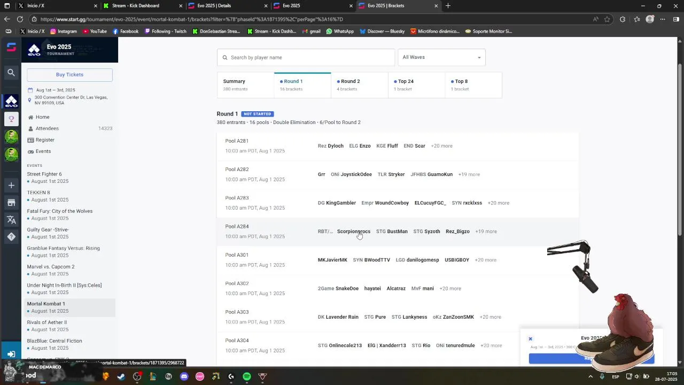Viewport: 684px width, 385px height.
Task: Switch to the Round 2 tab
Action: coord(359,85)
